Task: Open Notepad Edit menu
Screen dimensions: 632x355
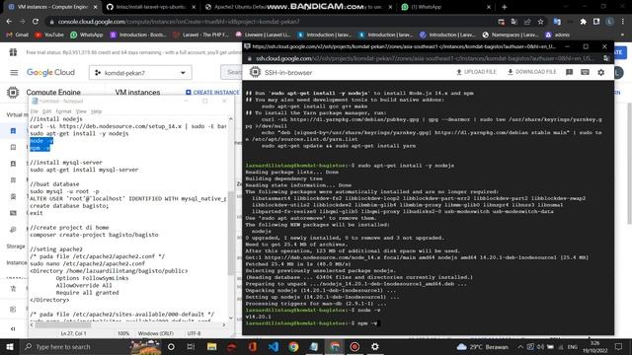Action: click(x=47, y=111)
